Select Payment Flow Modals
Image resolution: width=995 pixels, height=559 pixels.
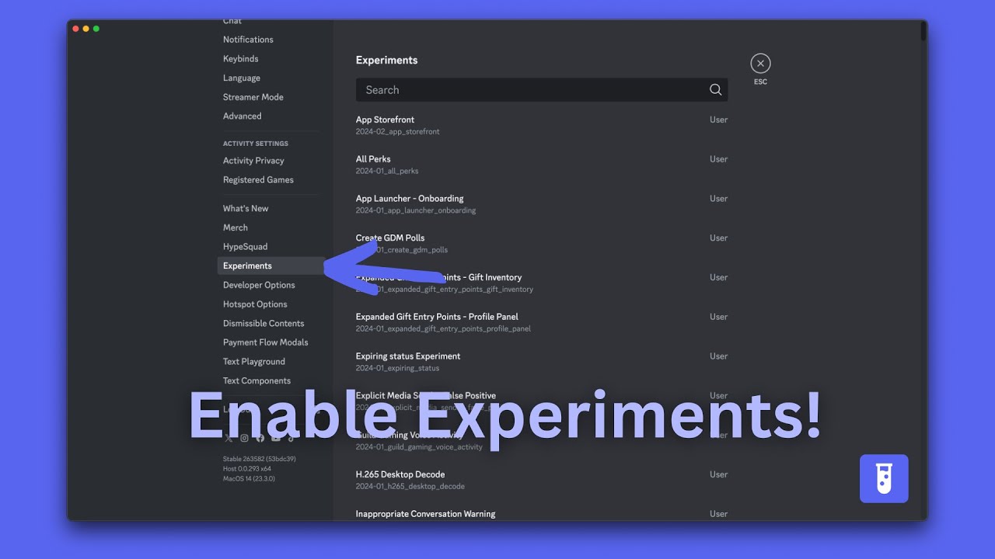point(265,342)
